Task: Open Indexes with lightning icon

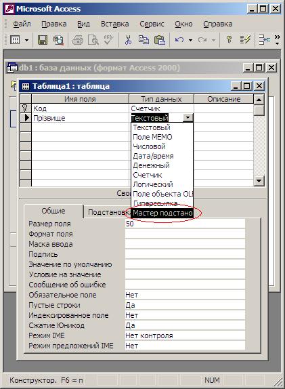Action: (x=245, y=40)
